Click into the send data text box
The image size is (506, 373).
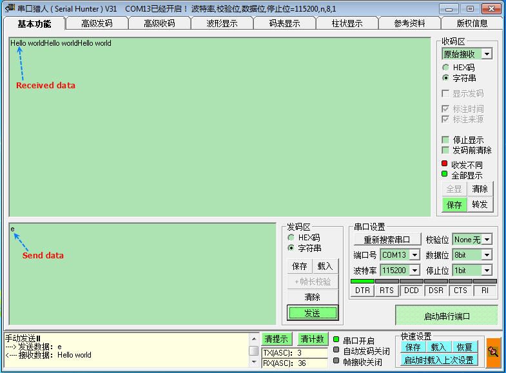coord(142,274)
